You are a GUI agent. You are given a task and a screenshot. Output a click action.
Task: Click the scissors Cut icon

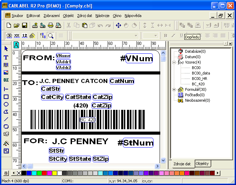tap(69, 25)
